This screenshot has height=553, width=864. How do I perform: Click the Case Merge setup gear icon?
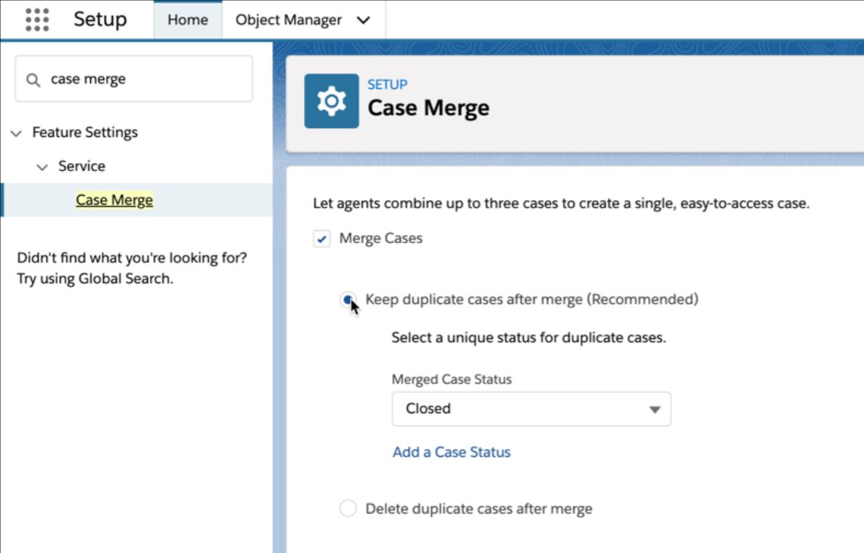(x=331, y=101)
